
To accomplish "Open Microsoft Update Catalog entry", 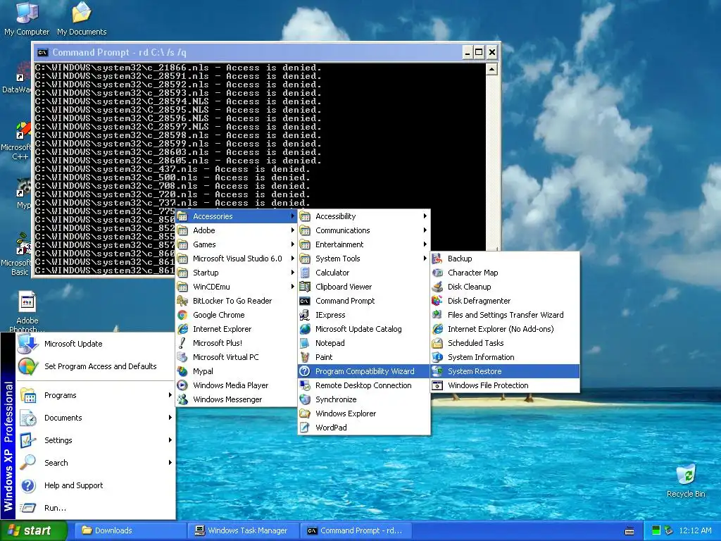I will (x=364, y=330).
